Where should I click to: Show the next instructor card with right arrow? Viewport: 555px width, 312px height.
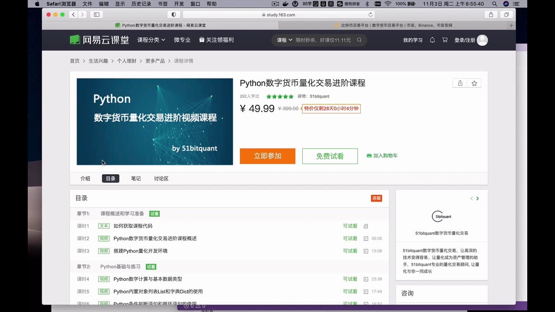click(477, 198)
